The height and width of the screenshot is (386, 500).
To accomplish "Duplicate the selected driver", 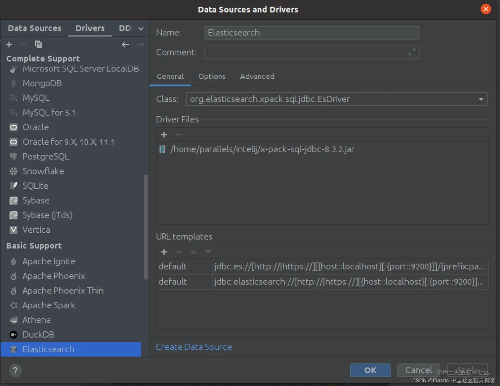I will (x=38, y=44).
